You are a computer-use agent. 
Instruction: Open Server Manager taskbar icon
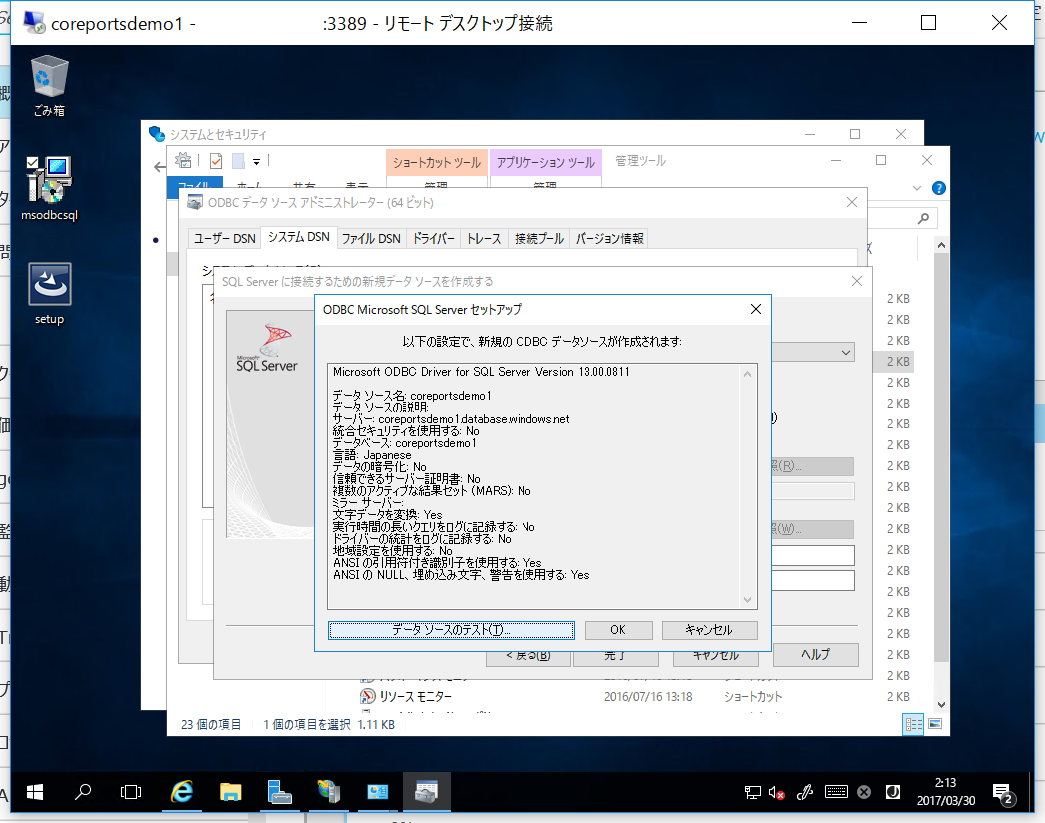point(280,792)
